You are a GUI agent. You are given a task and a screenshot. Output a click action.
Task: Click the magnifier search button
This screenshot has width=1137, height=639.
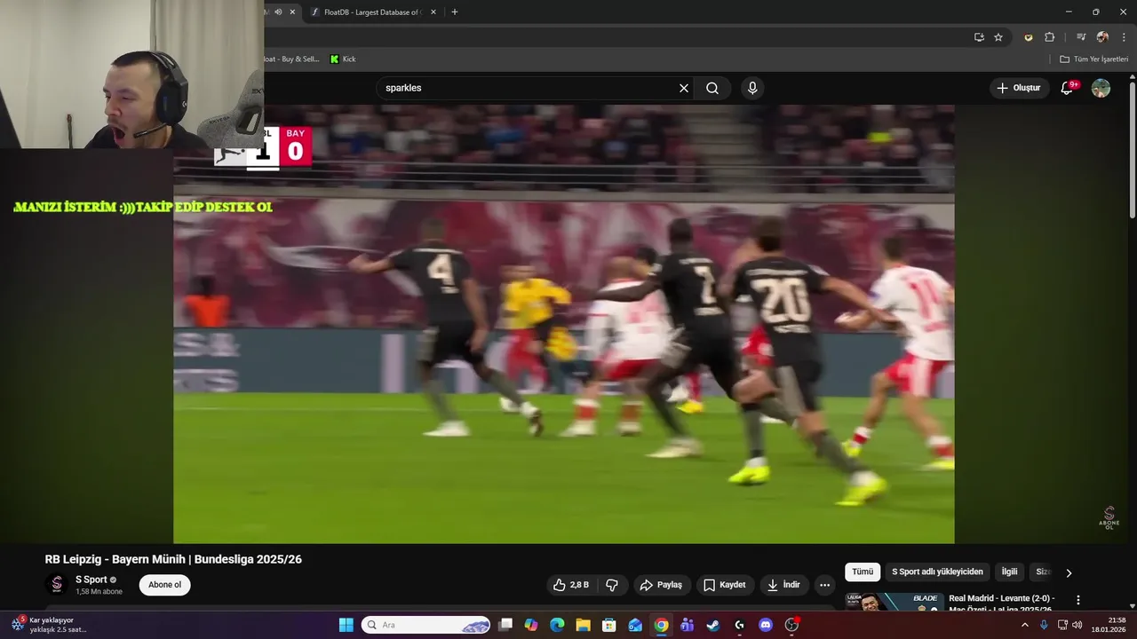click(x=712, y=88)
